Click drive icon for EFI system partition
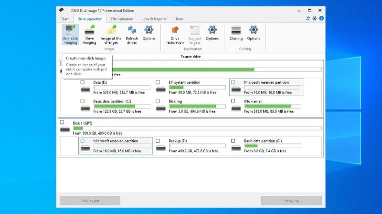Screen dimensions: 382x214 coord(161,90)
